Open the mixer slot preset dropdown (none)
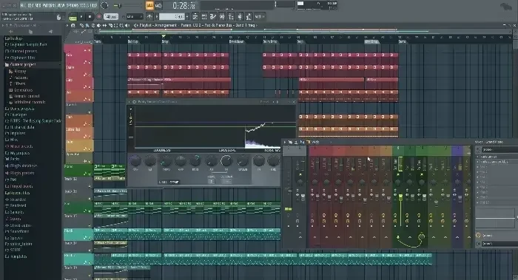The height and width of the screenshot is (280, 518). pos(499,149)
